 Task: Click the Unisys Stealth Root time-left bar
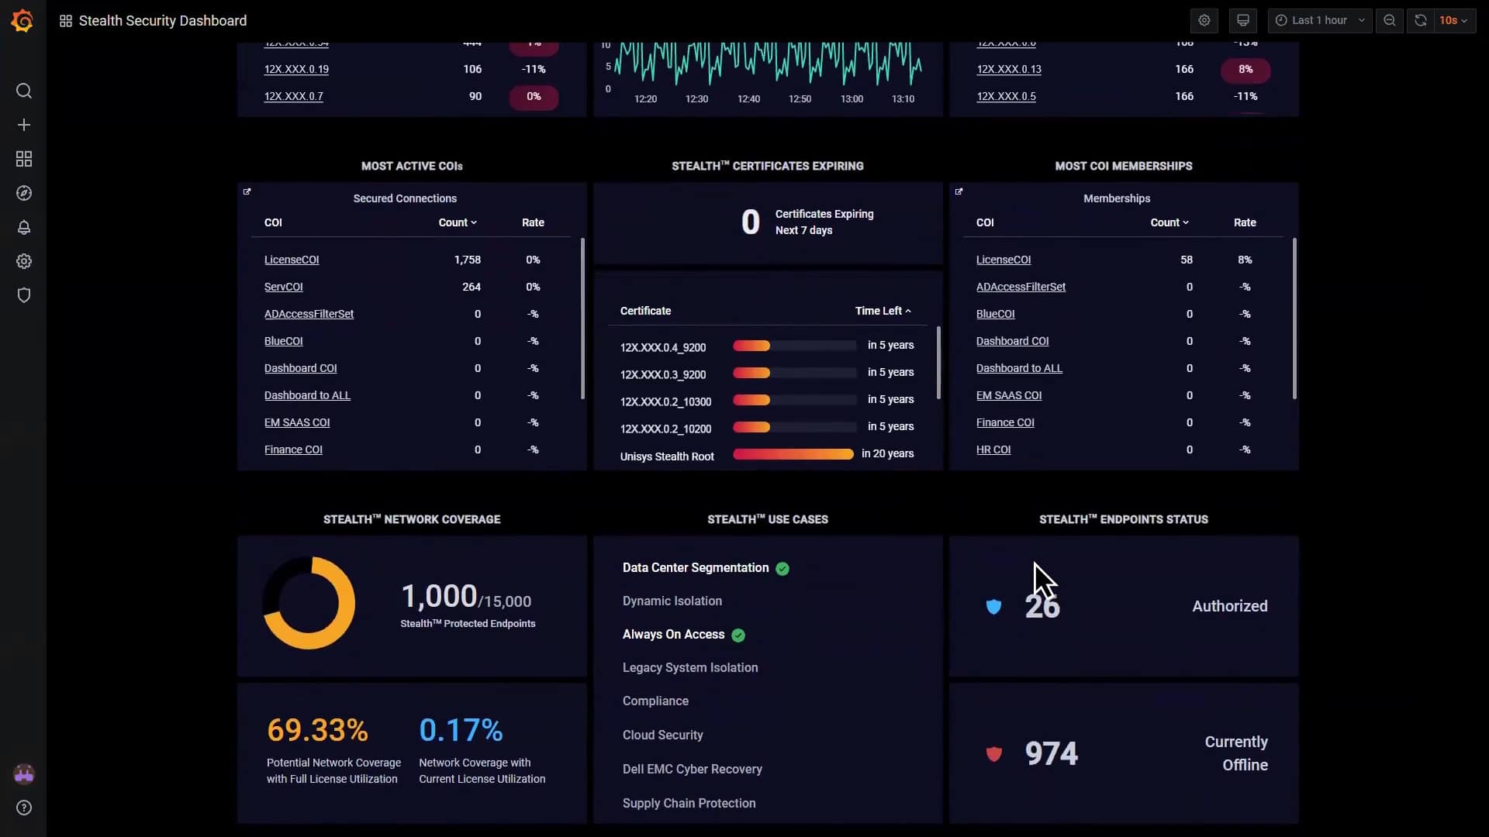click(x=793, y=455)
